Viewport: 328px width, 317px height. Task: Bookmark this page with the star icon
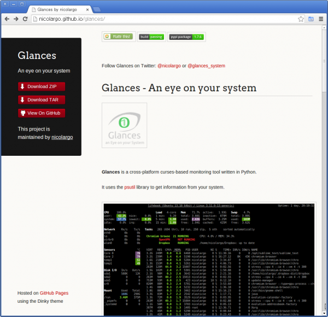click(x=301, y=19)
